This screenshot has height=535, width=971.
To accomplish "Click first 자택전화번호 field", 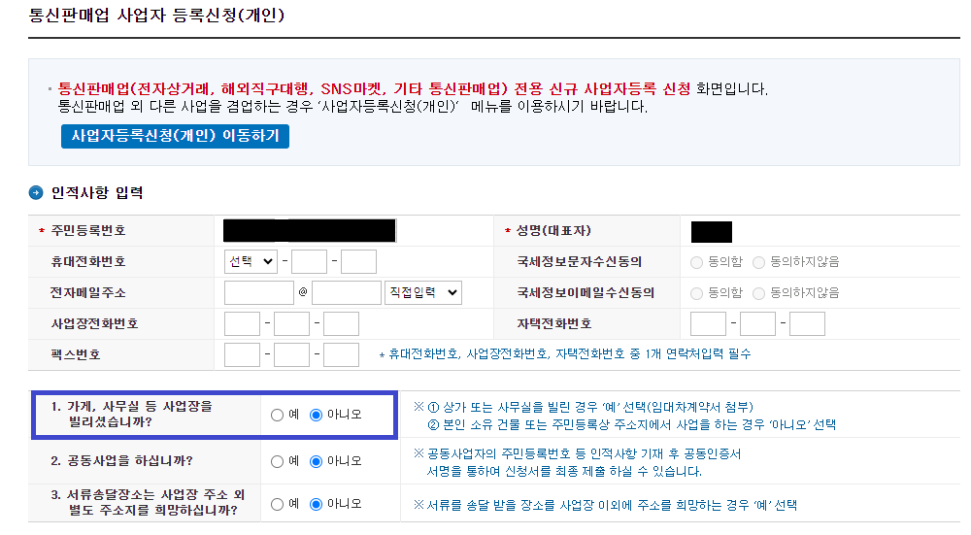I will [709, 323].
